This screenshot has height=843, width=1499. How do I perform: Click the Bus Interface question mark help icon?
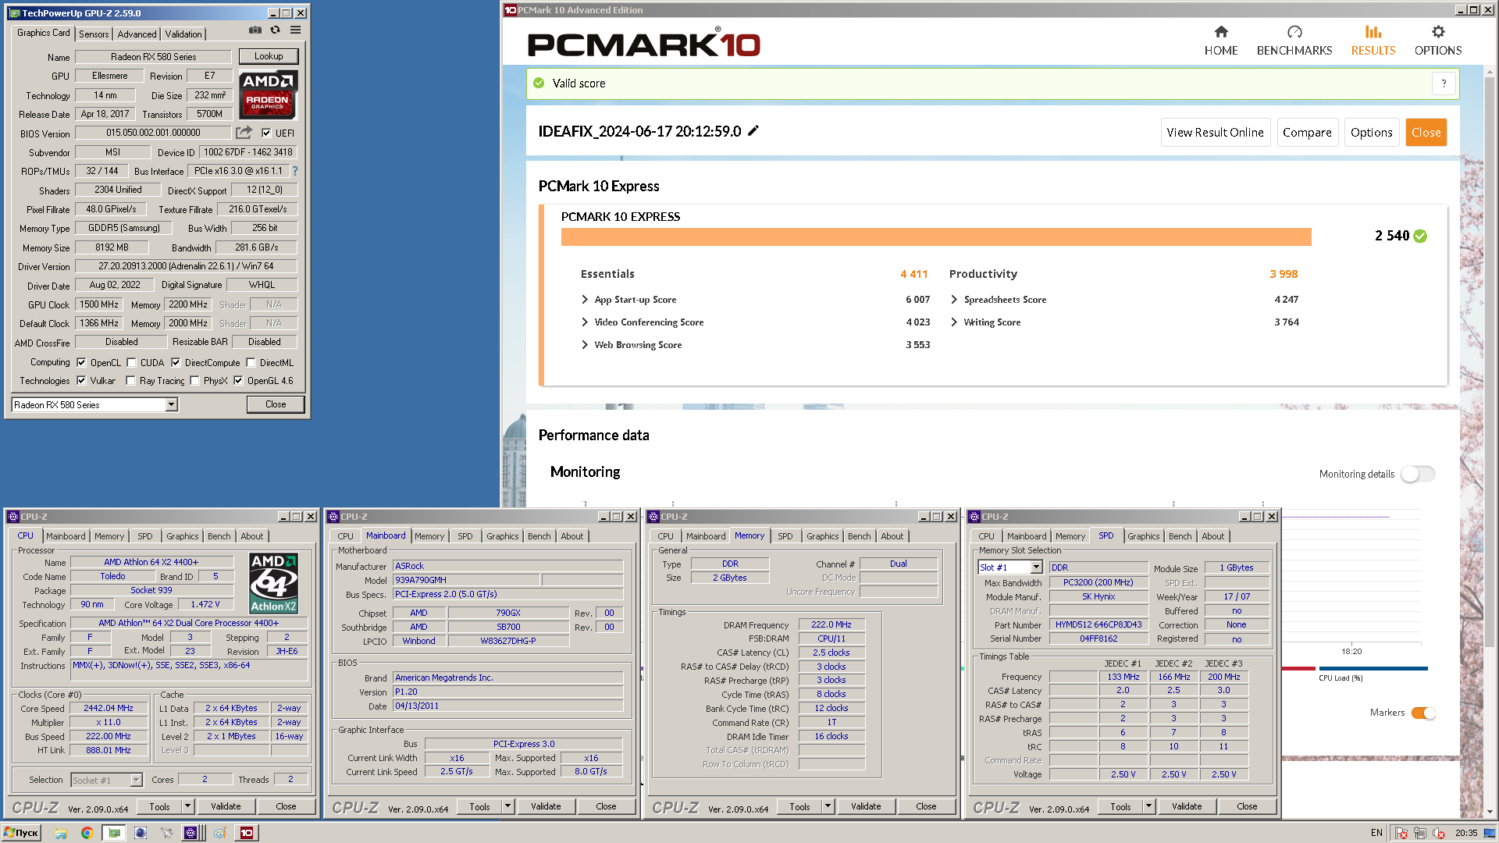point(295,171)
